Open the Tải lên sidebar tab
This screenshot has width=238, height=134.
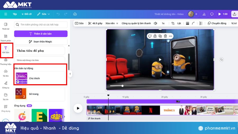pos(6,73)
